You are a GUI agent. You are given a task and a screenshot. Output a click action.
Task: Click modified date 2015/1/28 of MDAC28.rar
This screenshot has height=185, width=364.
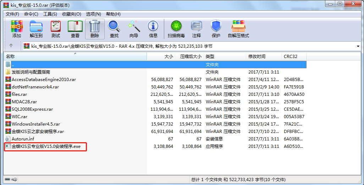click(264, 102)
